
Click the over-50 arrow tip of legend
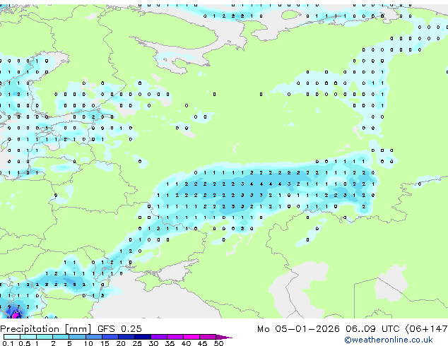click(224, 337)
